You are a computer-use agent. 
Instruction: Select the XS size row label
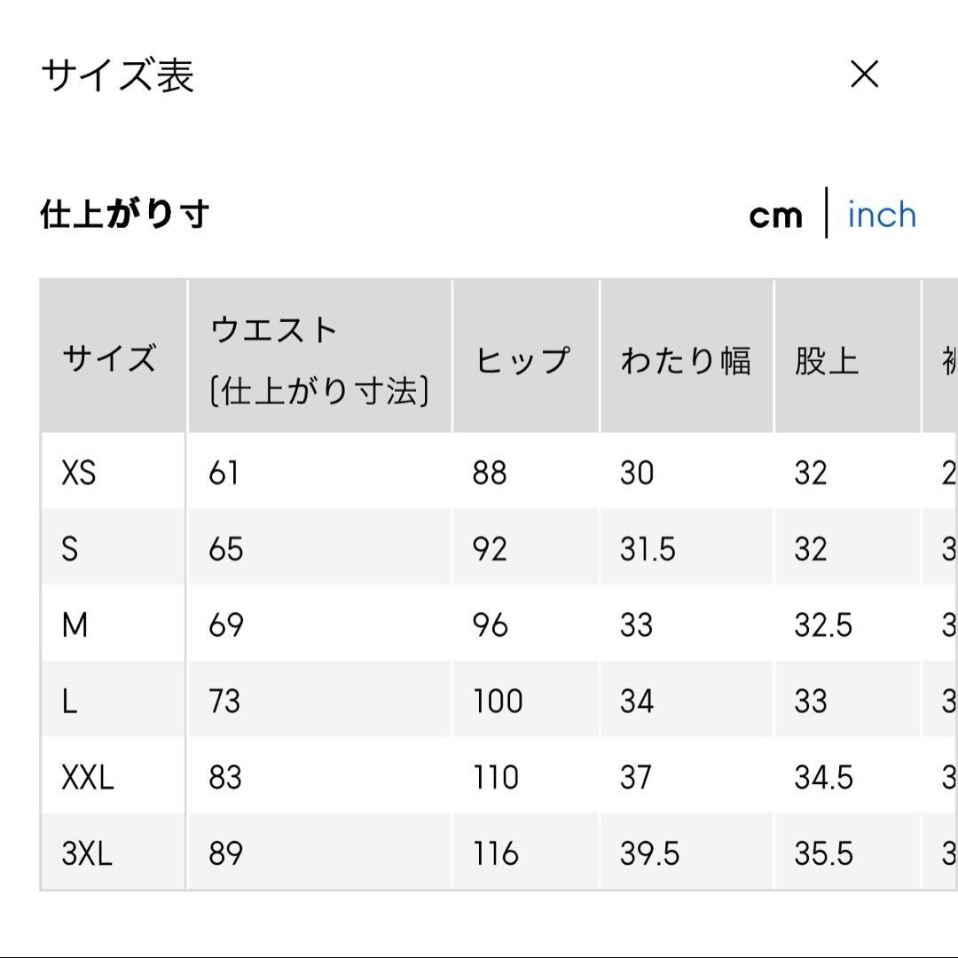click(x=79, y=473)
